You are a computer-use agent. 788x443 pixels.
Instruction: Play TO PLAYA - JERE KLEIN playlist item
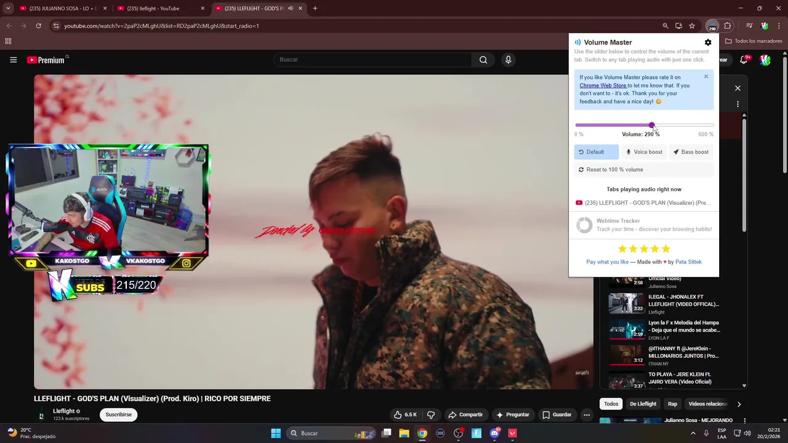[665, 380]
